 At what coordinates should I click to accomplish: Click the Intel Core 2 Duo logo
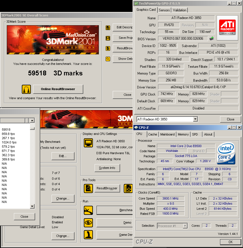(226, 153)
